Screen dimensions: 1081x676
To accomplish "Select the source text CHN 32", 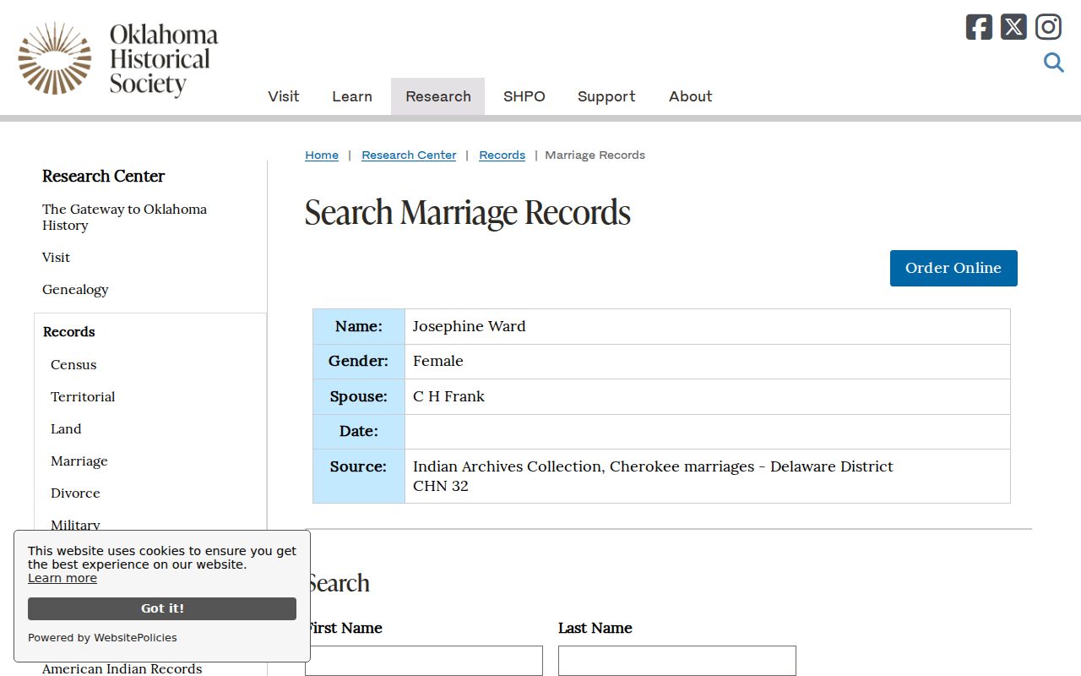I will 441,486.
